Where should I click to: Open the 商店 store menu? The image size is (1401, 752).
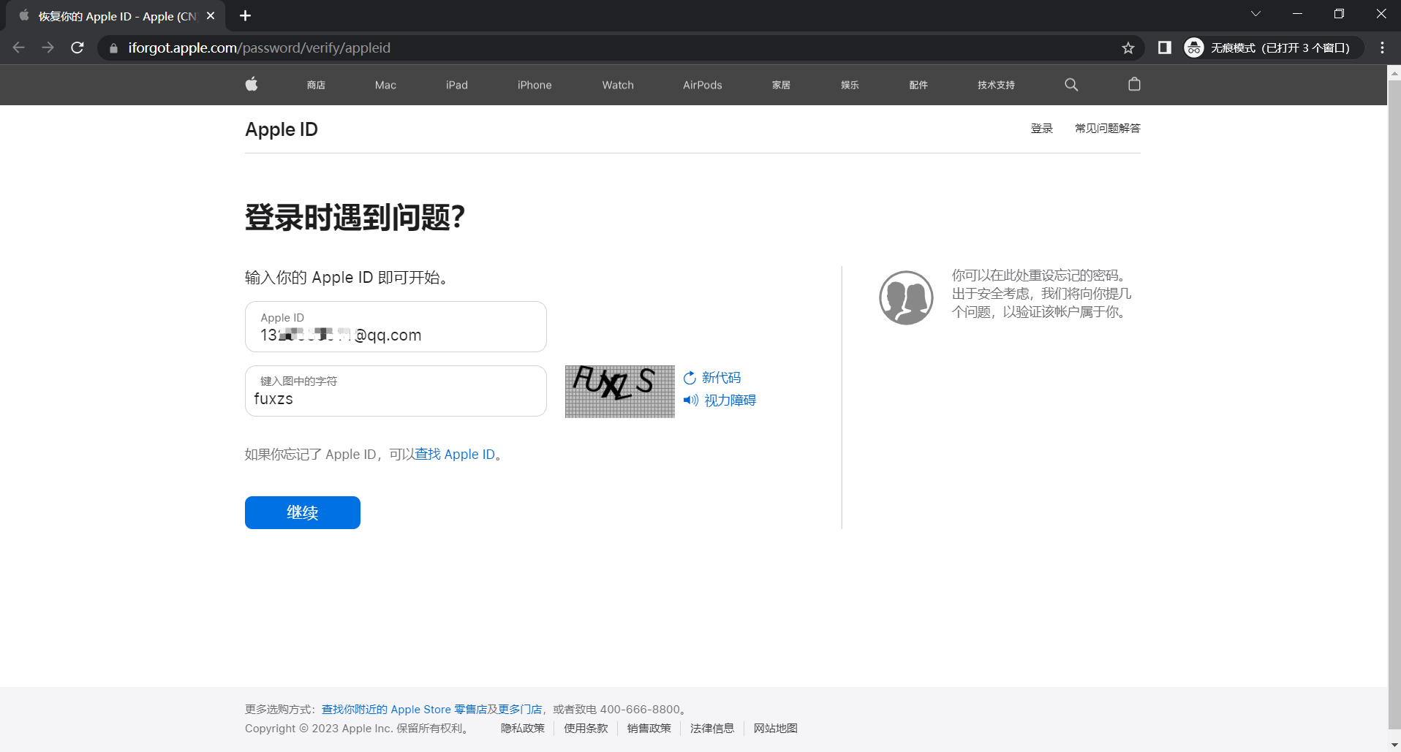tap(316, 85)
